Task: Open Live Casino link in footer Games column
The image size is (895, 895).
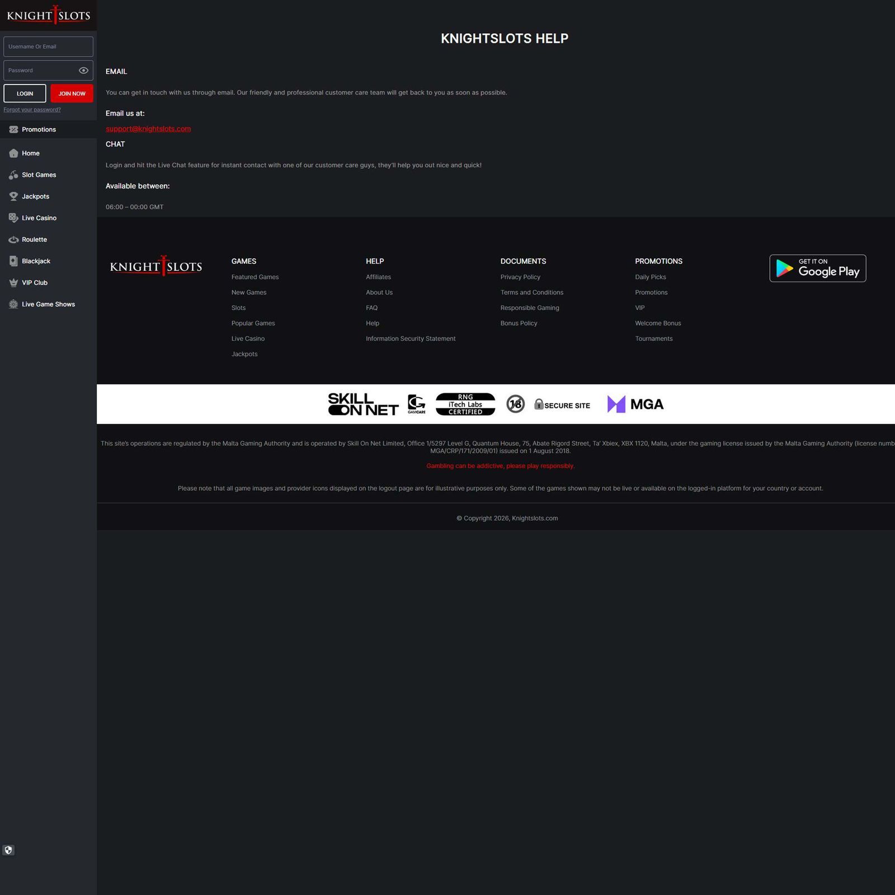Action: tap(248, 339)
